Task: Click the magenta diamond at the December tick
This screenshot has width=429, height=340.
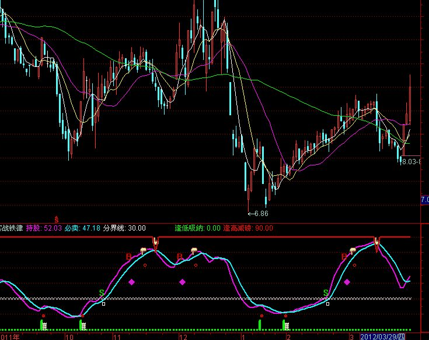Action: pyautogui.click(x=182, y=282)
